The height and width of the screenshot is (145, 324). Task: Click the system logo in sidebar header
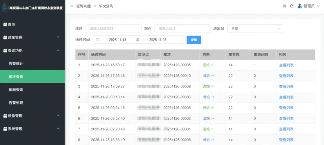click(4, 7)
